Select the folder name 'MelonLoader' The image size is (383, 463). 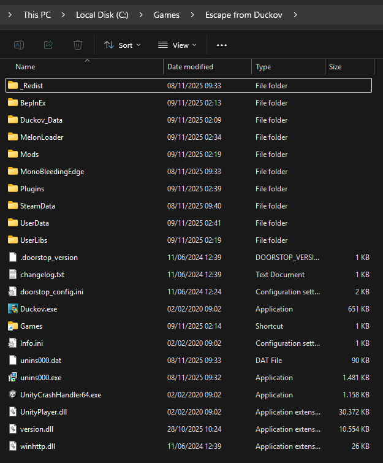coord(42,137)
